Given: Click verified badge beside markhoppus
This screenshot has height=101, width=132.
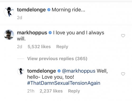Looking at the screenshot, I should pyautogui.click(x=50, y=33).
